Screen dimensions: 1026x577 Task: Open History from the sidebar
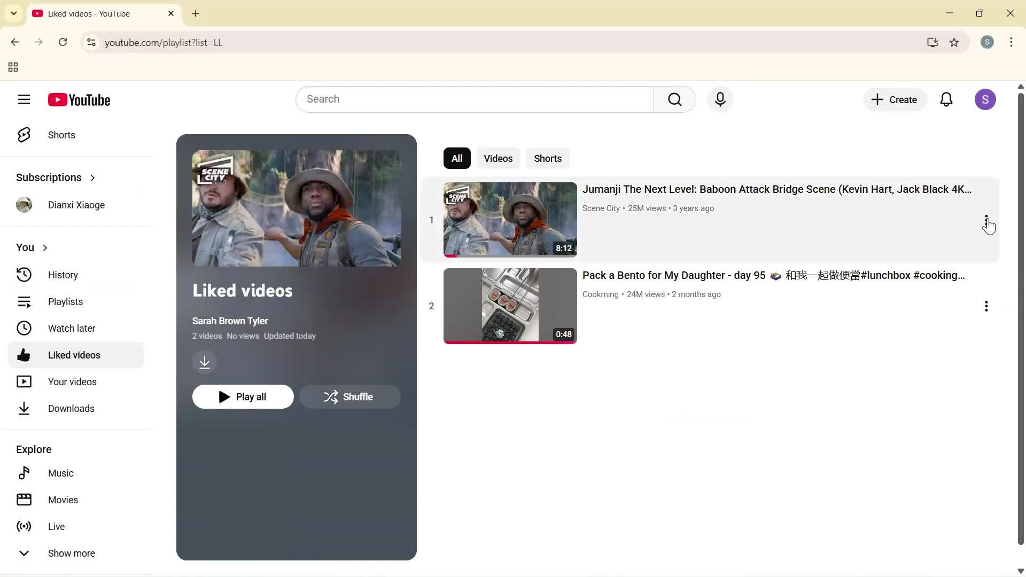(x=63, y=275)
